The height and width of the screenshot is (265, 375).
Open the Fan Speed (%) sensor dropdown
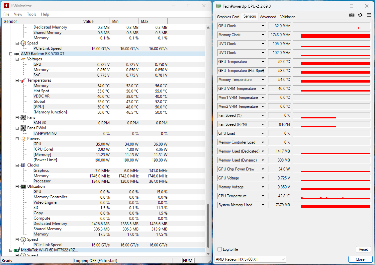click(263, 115)
